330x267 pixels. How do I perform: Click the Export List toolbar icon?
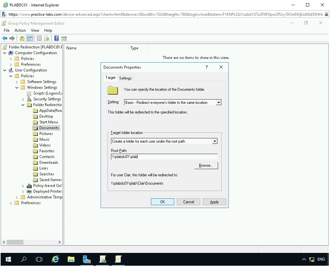[47, 38]
